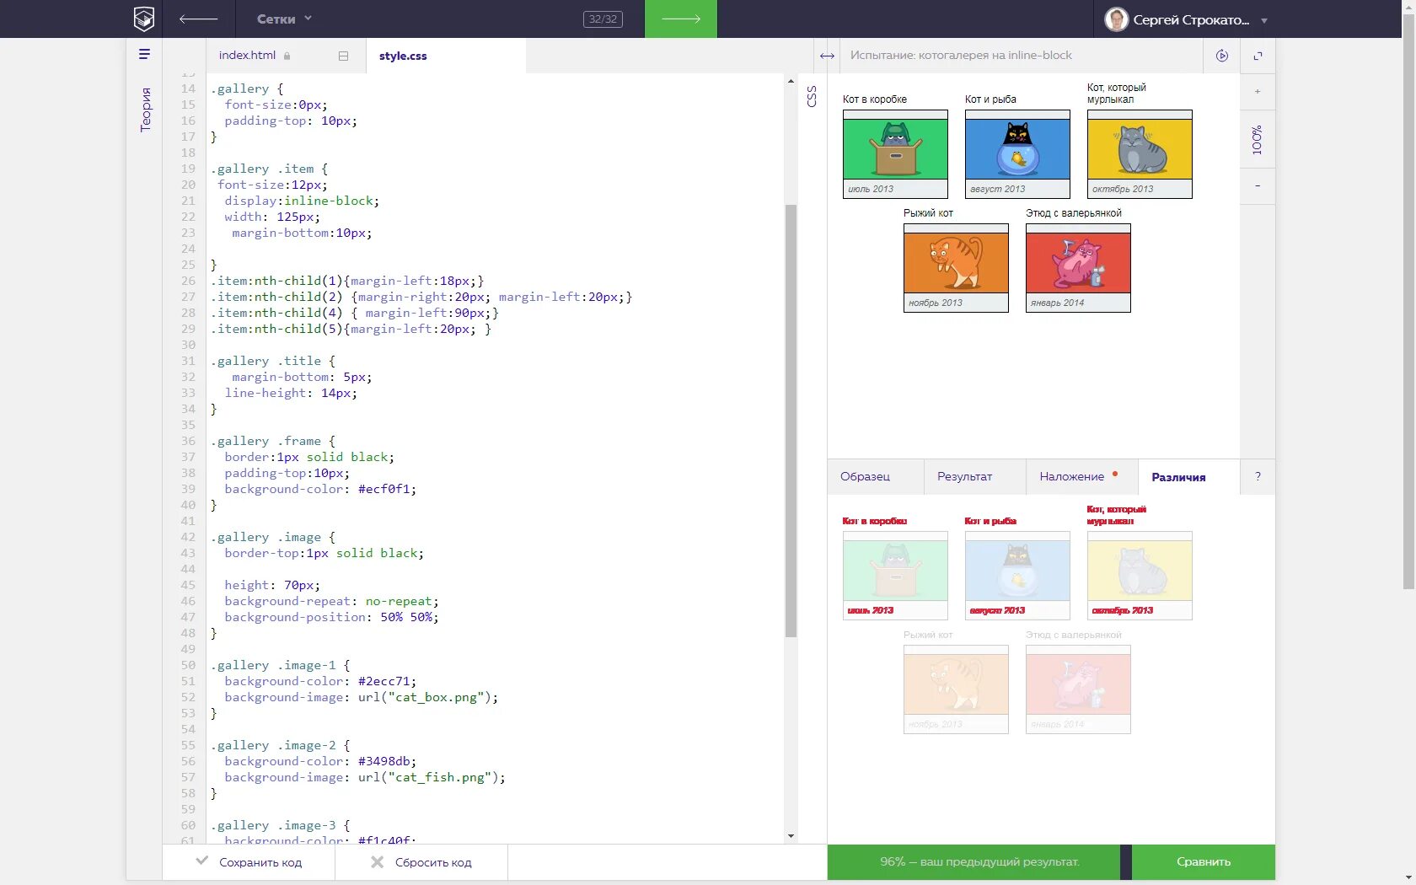Viewport: 1416px width, 885px height.
Task: Click the horizontal resize arrows icon
Action: click(827, 56)
